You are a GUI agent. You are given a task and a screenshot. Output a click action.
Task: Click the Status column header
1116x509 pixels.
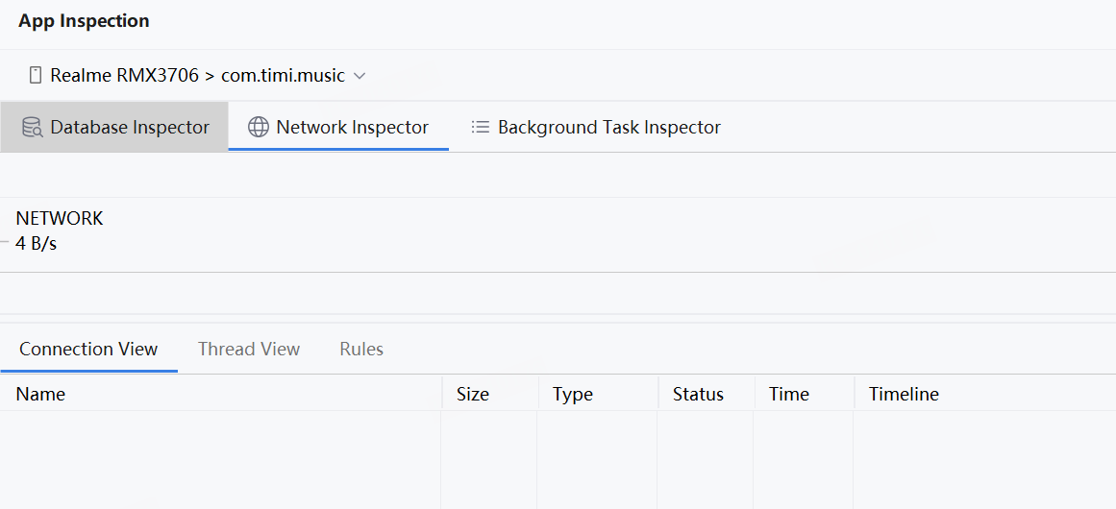tap(698, 394)
